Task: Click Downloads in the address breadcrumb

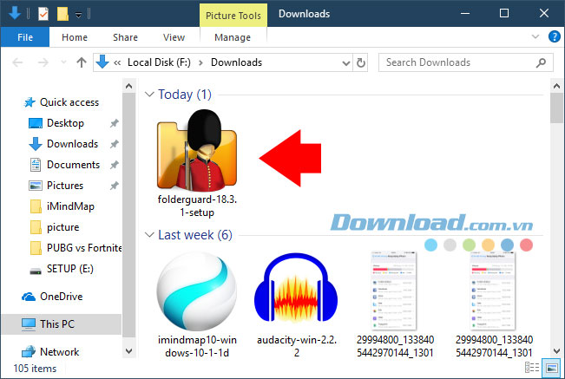Action: pos(236,62)
